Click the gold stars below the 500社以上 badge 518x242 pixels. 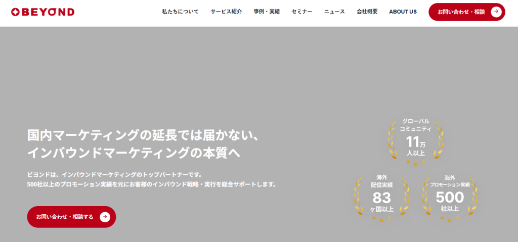tap(450, 219)
